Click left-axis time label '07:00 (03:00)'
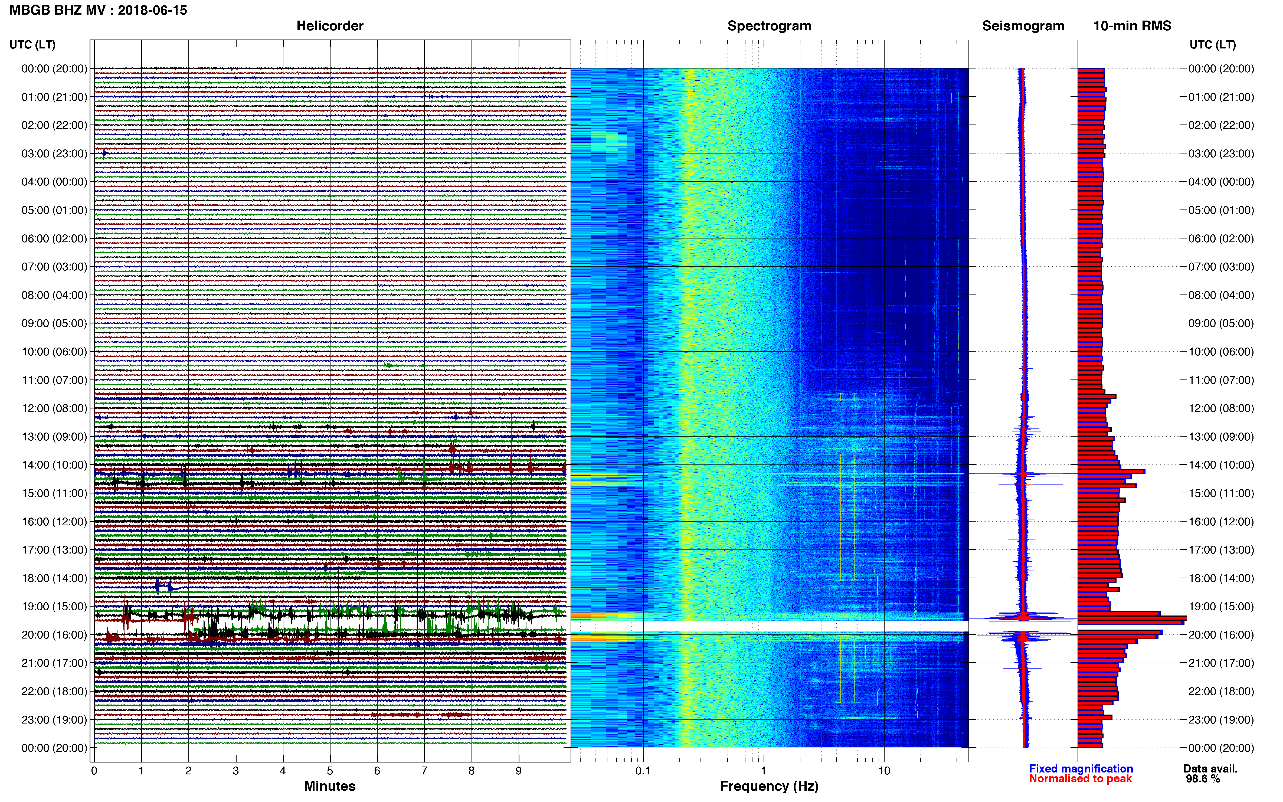The image size is (1283, 802). pos(54,267)
